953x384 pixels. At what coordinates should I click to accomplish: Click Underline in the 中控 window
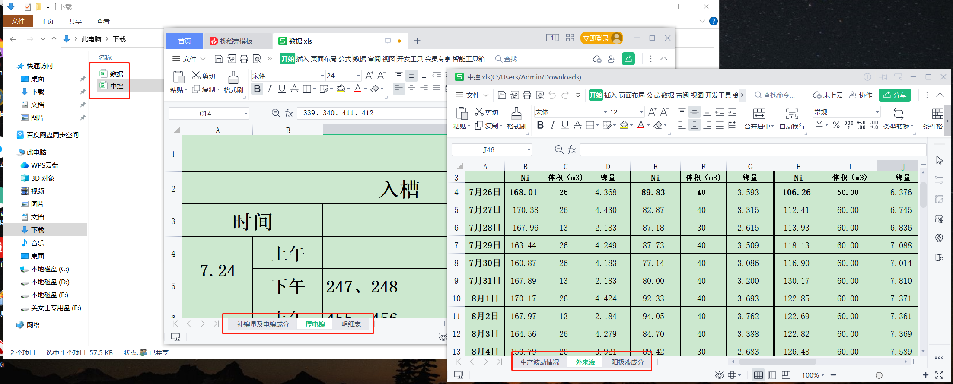(565, 125)
